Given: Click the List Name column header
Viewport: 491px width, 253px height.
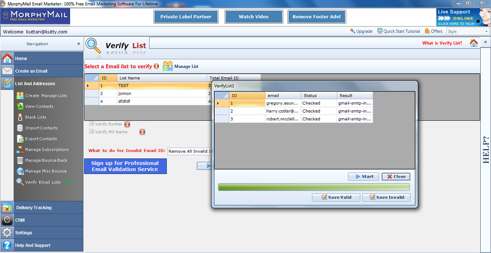Looking at the screenshot, I should (162, 78).
